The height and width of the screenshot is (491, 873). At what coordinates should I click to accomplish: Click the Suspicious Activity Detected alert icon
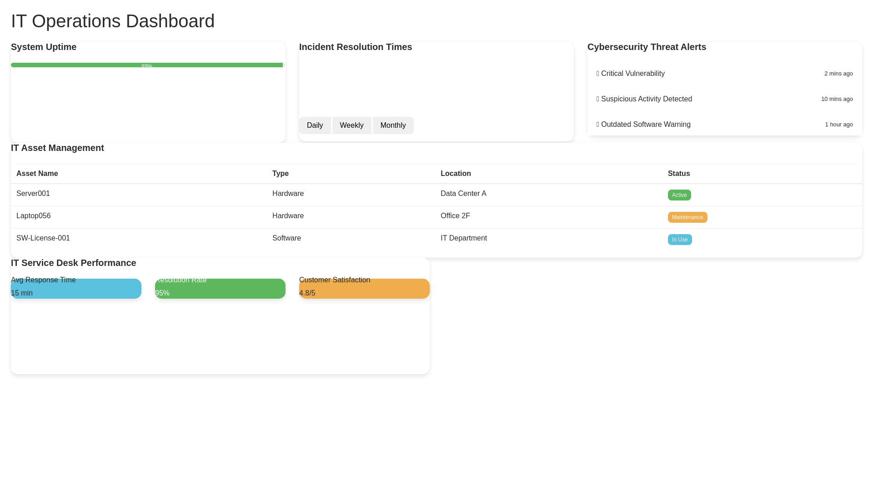pyautogui.click(x=598, y=99)
